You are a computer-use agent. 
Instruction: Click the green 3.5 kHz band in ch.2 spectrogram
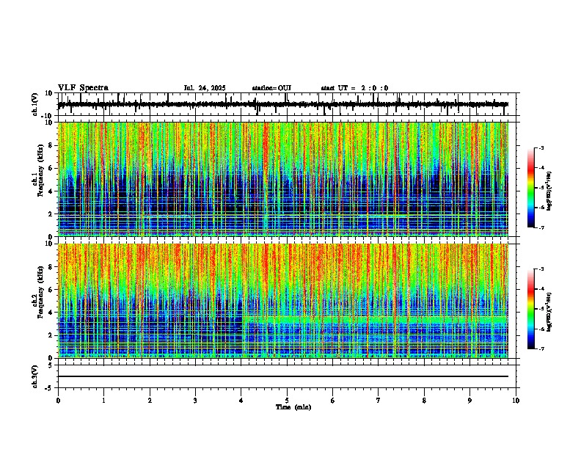[375, 319]
